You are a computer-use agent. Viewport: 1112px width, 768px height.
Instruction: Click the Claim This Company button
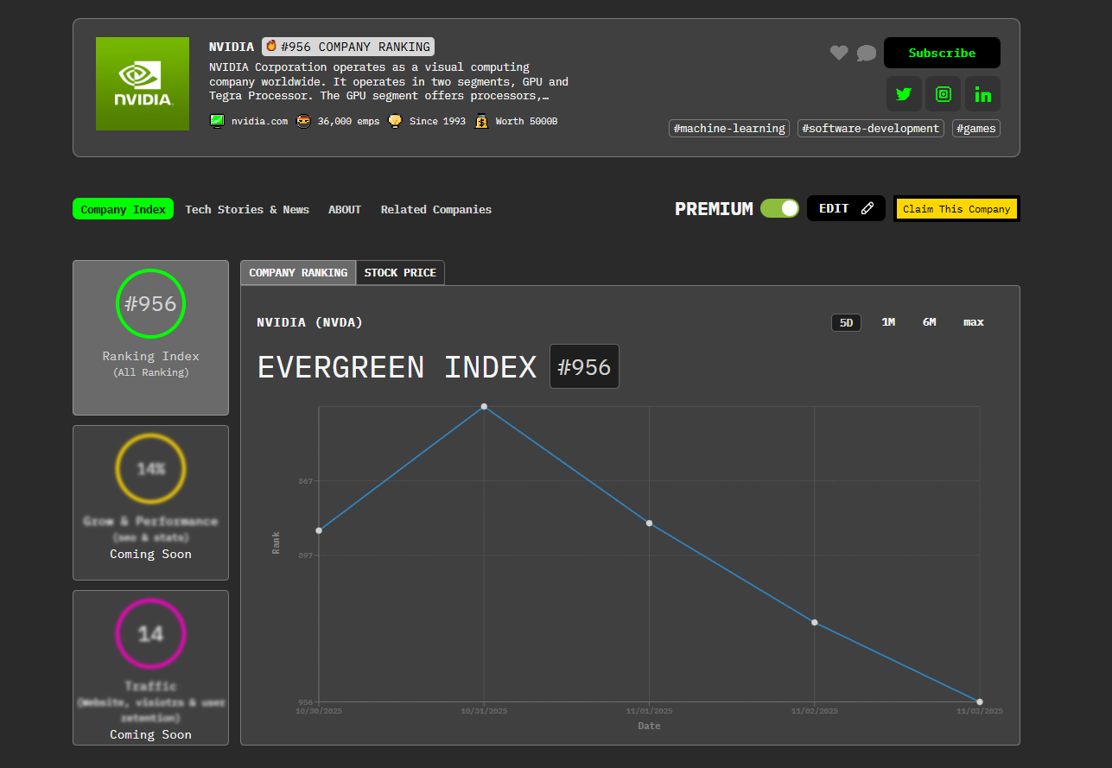click(956, 209)
